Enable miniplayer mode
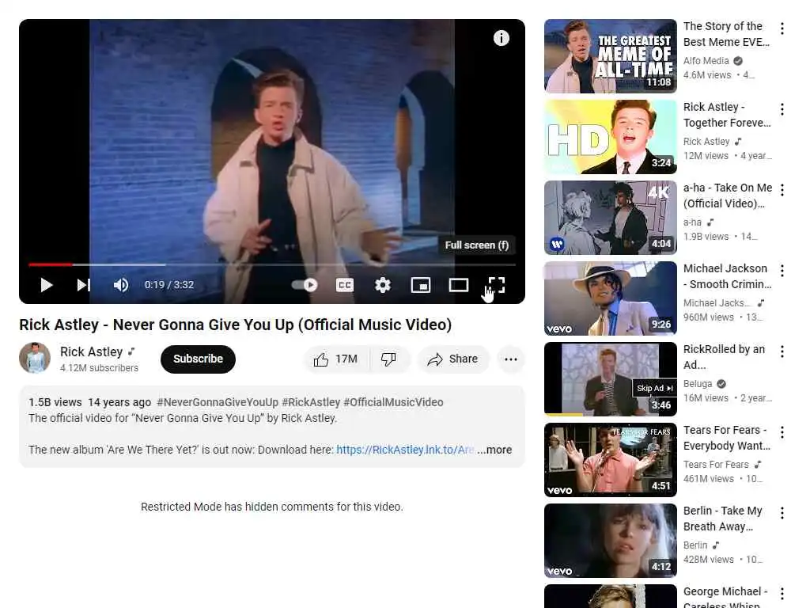The height and width of the screenshot is (608, 810). click(421, 285)
